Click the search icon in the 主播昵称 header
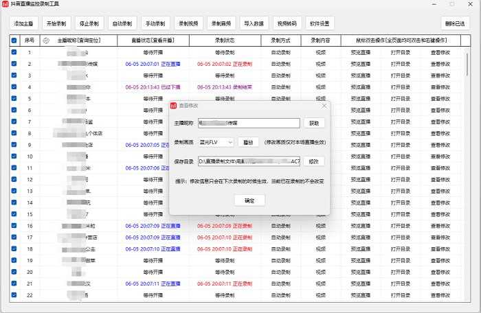The image size is (481, 313). pos(46,40)
